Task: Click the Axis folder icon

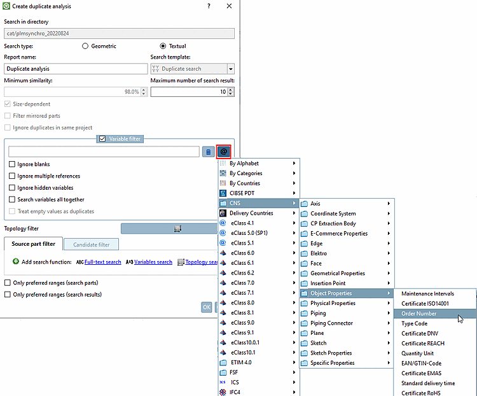Action: coord(304,204)
